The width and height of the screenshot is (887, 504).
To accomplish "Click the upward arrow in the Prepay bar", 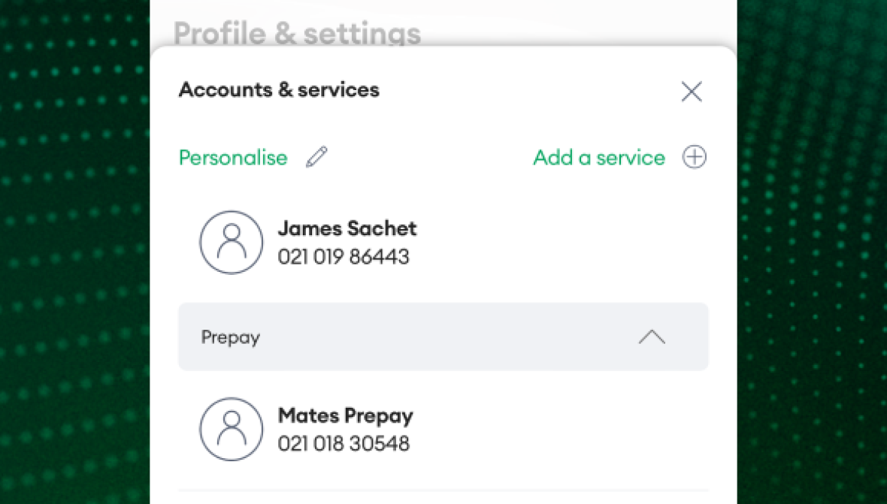I will [x=651, y=337].
